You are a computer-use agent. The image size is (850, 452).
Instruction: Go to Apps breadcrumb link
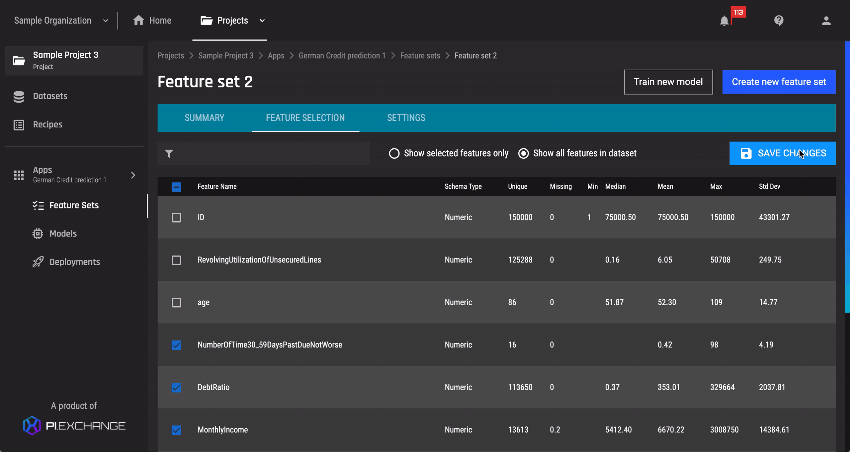click(x=276, y=56)
